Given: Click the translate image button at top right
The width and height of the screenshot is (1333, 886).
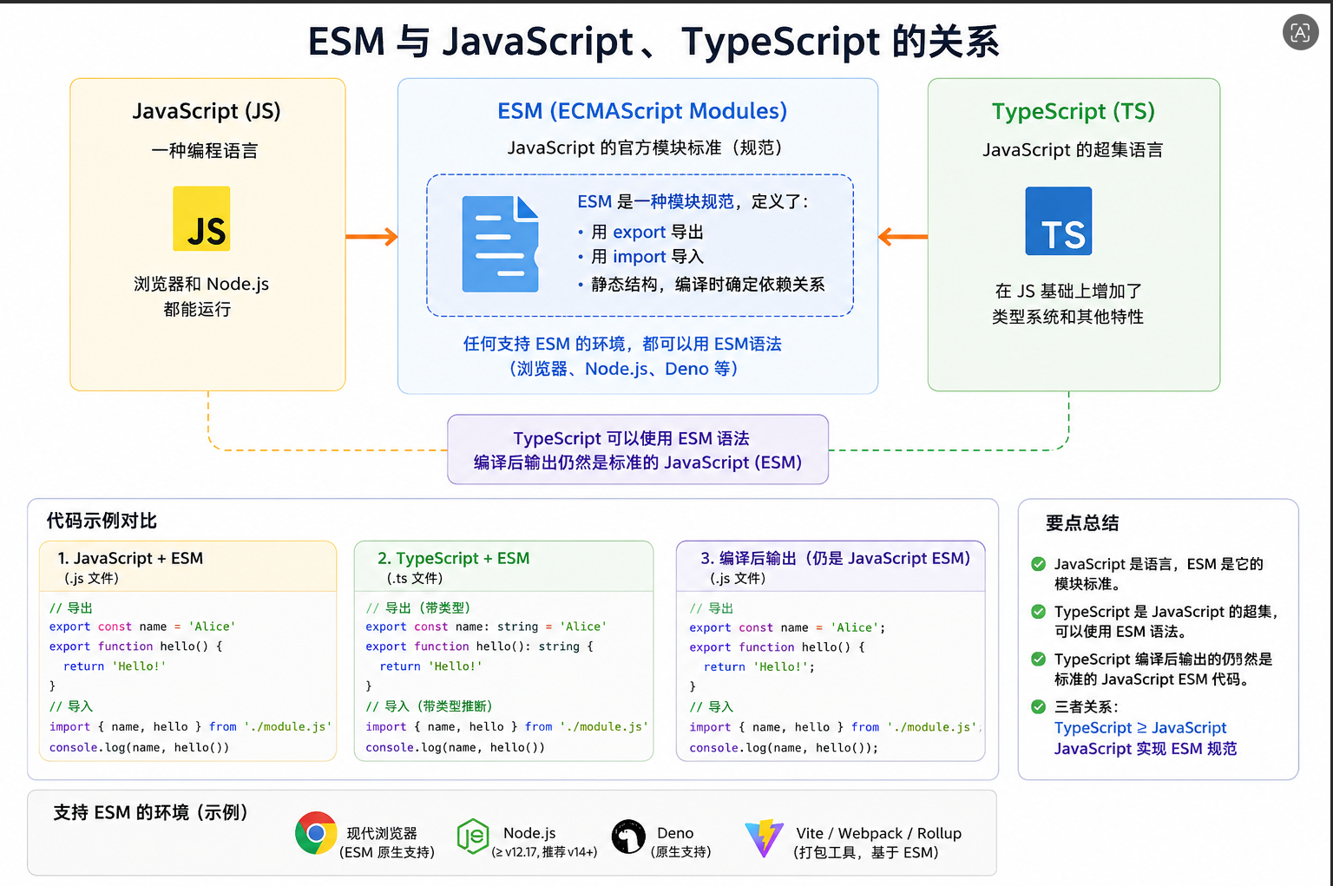Looking at the screenshot, I should click(1300, 33).
